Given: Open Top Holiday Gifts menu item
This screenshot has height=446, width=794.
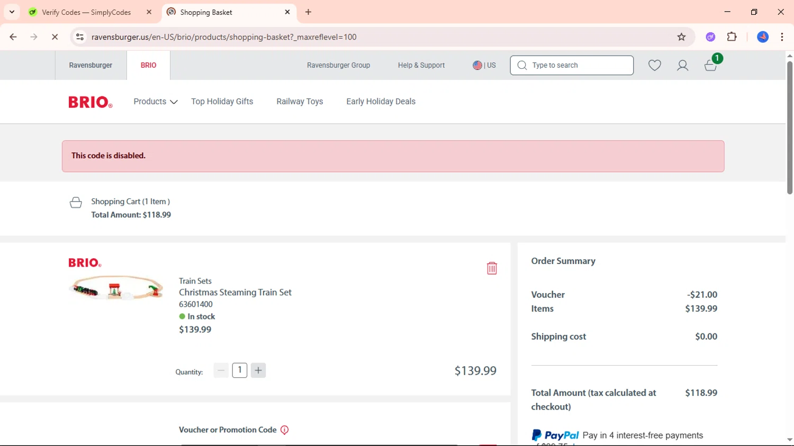Looking at the screenshot, I should [222, 102].
